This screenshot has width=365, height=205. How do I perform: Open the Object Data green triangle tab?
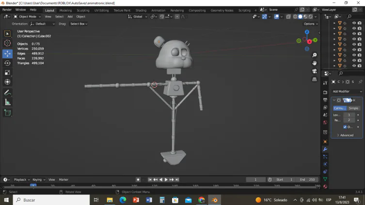coord(325,179)
